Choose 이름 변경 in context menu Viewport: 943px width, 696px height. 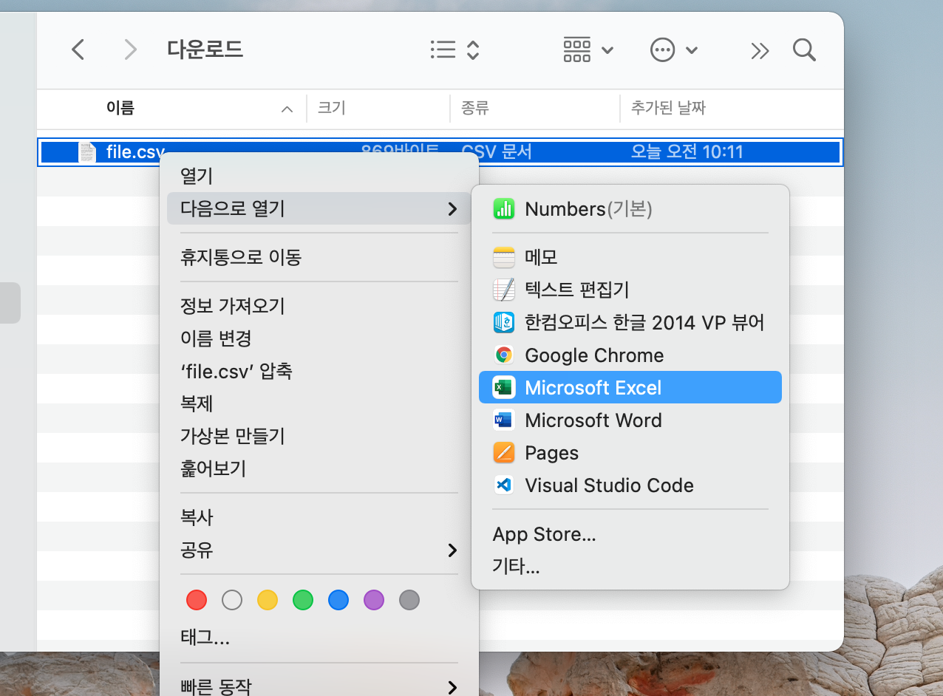click(x=319, y=338)
